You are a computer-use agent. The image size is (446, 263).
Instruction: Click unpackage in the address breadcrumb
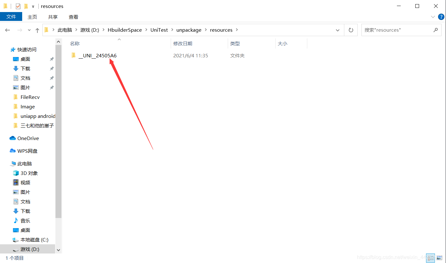[189, 30]
